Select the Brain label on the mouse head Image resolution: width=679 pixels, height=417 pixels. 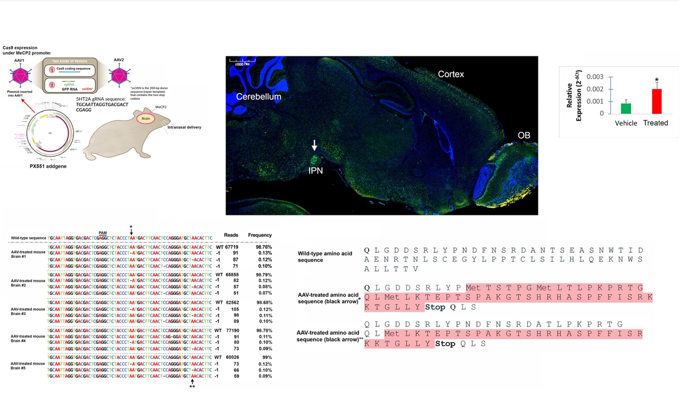pos(146,118)
